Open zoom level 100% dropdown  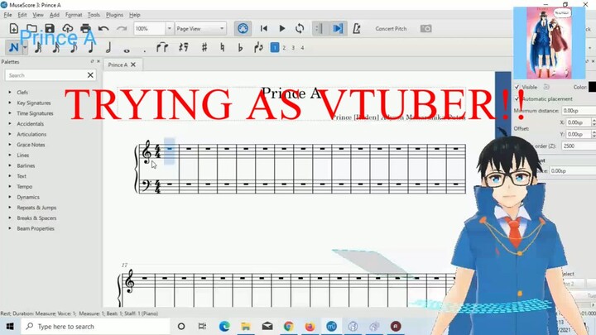tap(170, 28)
